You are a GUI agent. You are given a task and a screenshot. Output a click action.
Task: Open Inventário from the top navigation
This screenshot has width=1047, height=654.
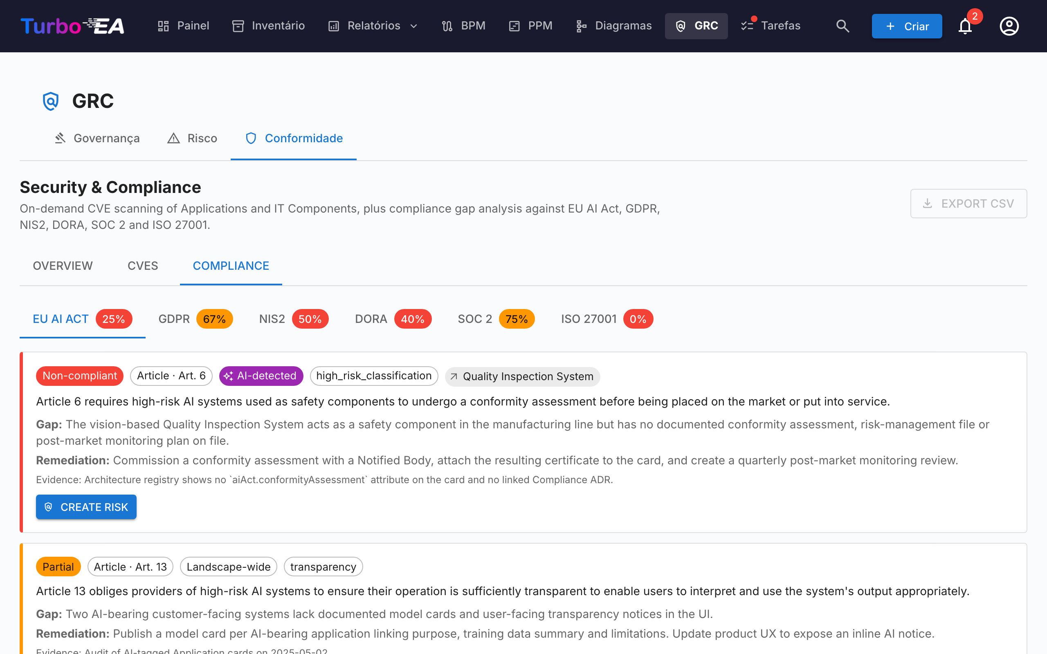[268, 26]
